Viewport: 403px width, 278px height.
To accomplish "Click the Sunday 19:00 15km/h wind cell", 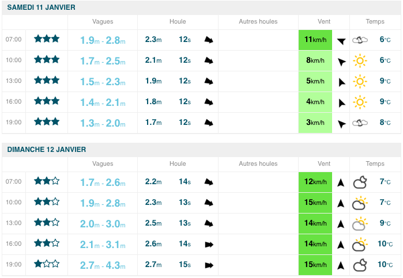I will (315, 265).
